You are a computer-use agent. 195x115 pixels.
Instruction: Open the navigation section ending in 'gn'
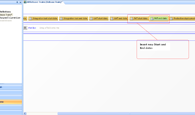tap(11, 87)
